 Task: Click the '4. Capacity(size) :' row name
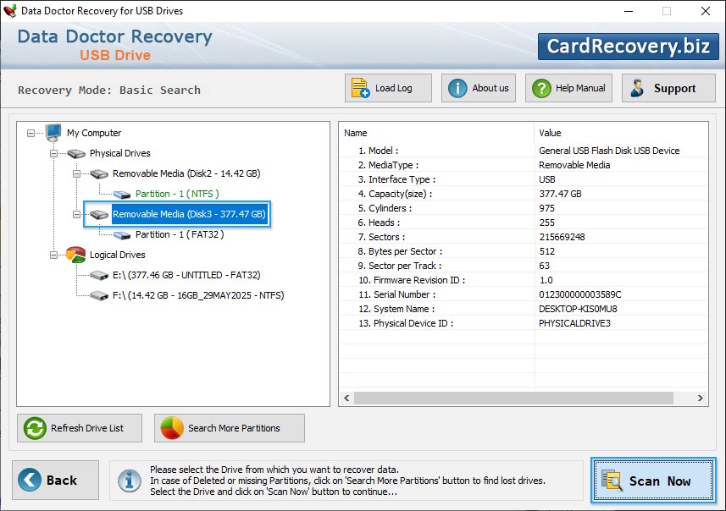(x=395, y=194)
